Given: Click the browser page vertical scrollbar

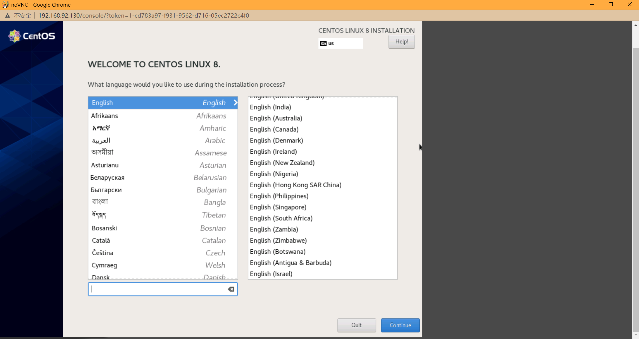Looking at the screenshot, I should tap(636, 189).
